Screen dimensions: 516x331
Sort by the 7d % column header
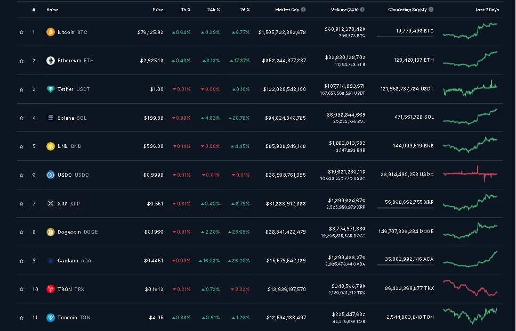(x=244, y=10)
